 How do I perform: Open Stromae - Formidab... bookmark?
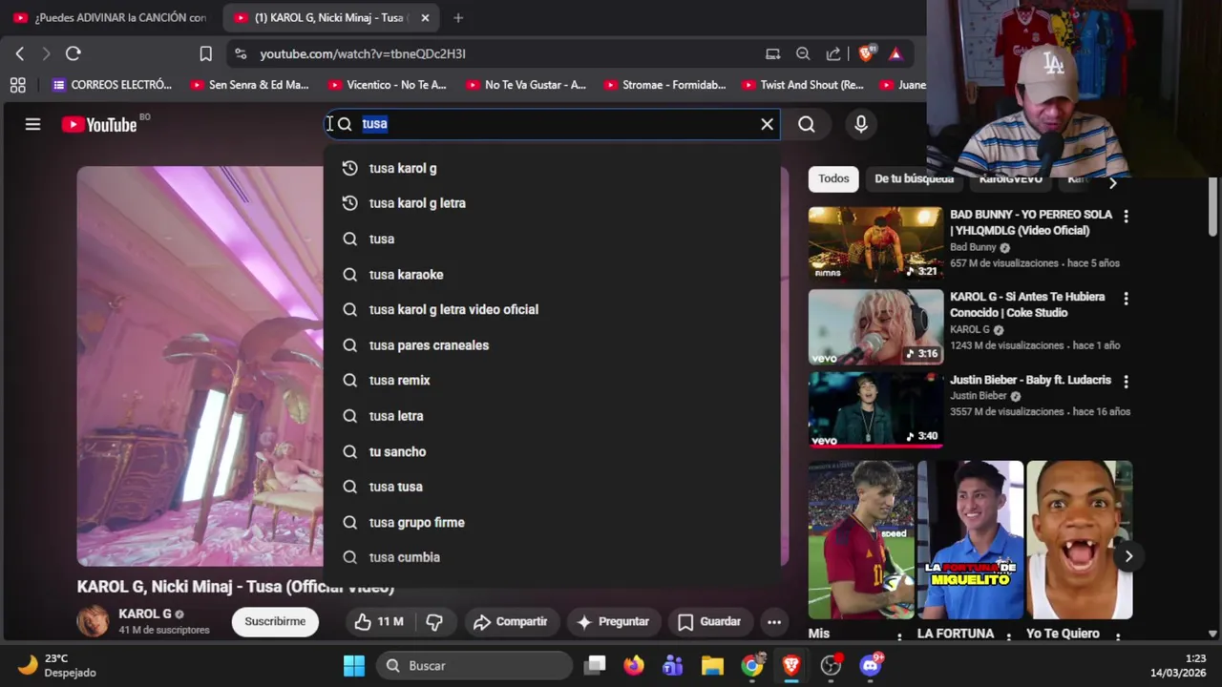coord(664,85)
